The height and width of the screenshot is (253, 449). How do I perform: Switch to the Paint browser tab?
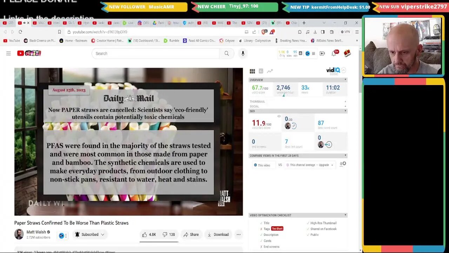(159, 23)
